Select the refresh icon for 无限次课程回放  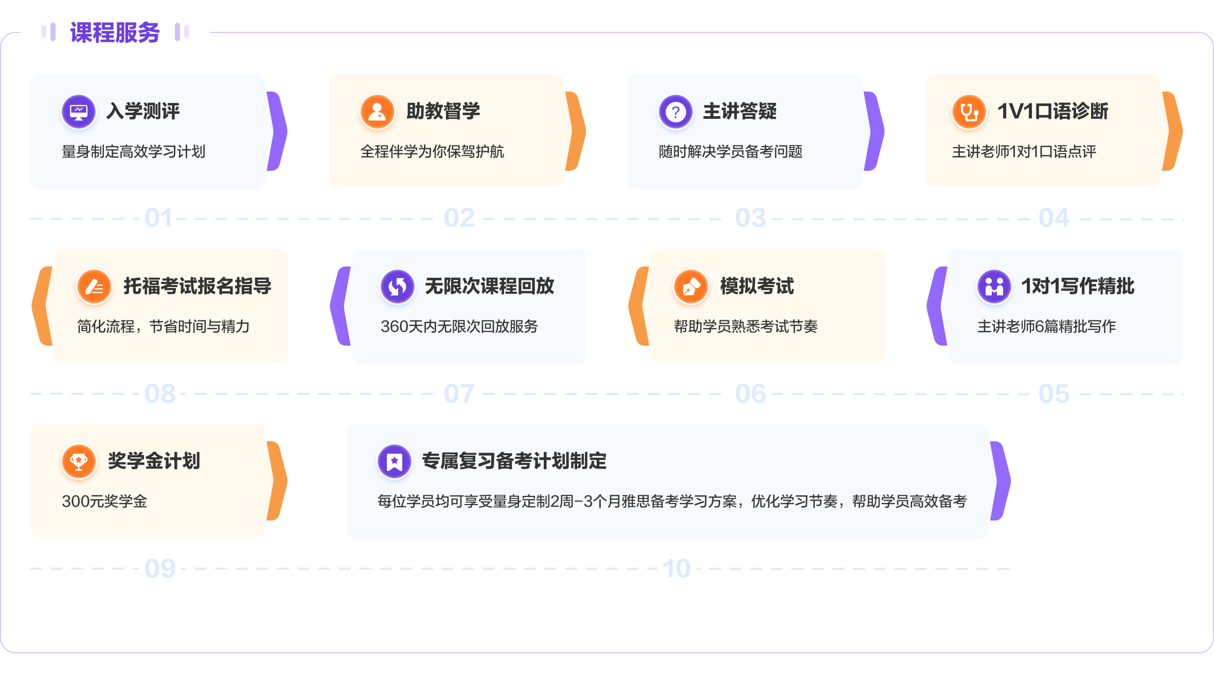398,287
